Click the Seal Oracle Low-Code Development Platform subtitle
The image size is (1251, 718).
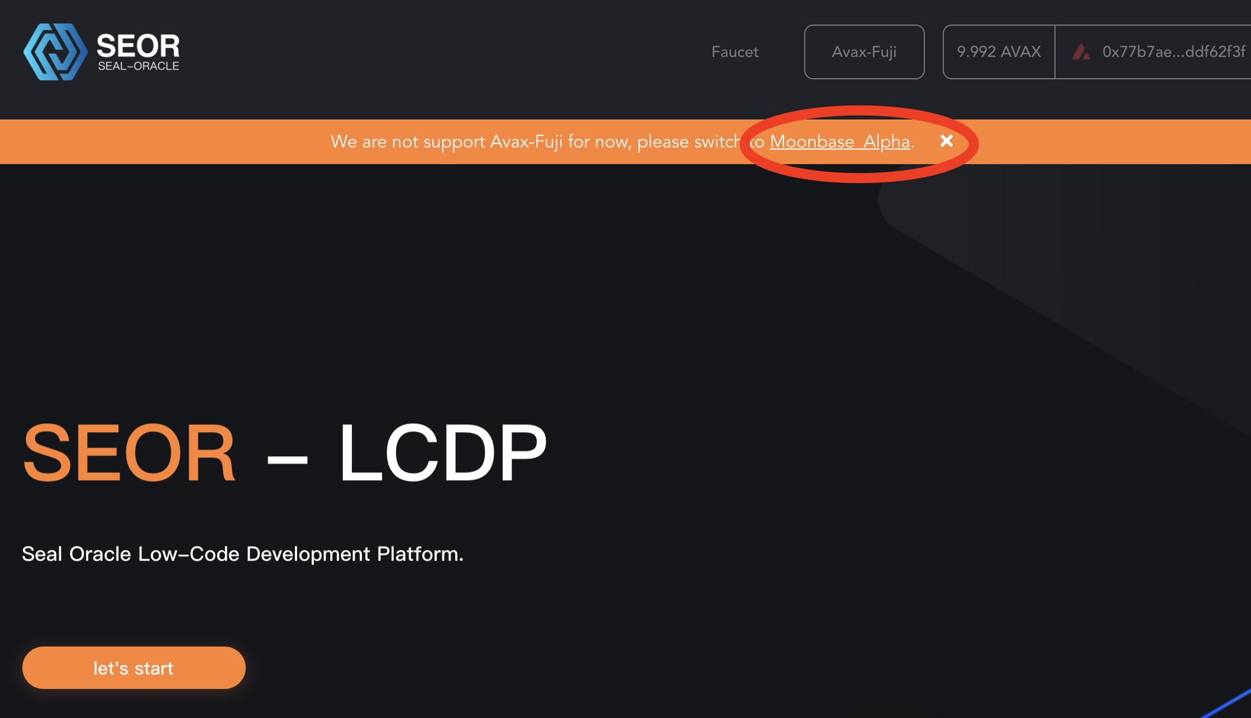(x=242, y=554)
